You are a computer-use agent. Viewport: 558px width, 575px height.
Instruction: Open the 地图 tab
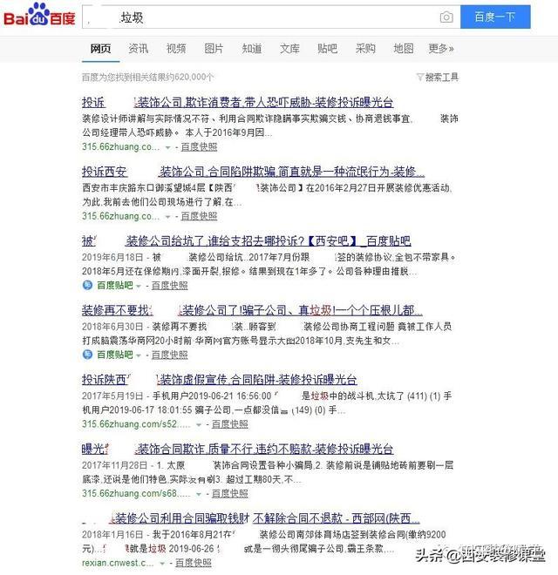click(x=404, y=49)
